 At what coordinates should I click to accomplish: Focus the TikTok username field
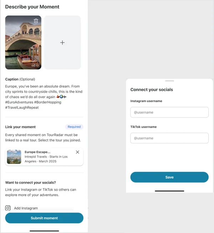coord(169,138)
